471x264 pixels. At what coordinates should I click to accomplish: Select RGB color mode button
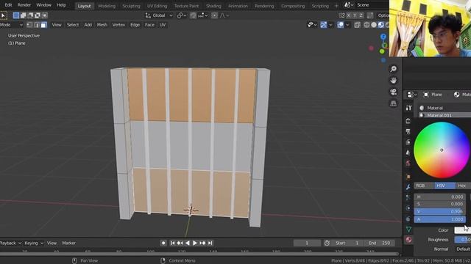coord(425,186)
